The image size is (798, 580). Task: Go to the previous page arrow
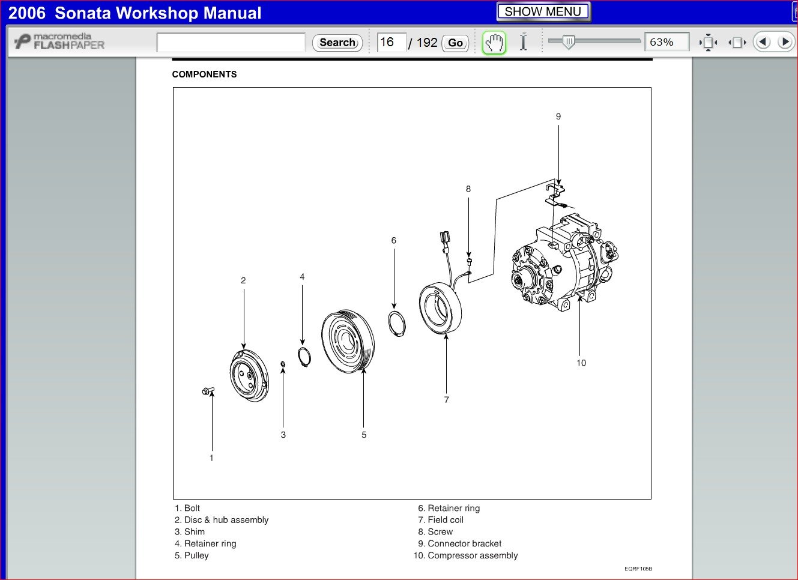pos(763,42)
